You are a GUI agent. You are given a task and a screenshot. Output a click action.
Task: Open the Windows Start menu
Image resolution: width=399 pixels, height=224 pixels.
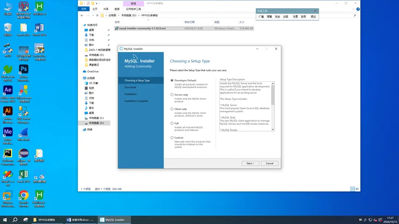pos(5,220)
